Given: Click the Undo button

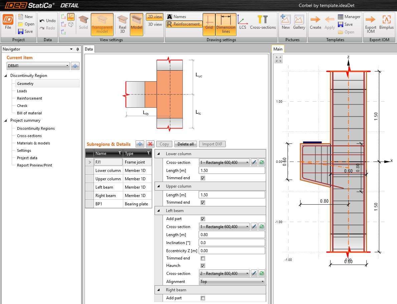Looking at the screenshot, I should (47, 21).
